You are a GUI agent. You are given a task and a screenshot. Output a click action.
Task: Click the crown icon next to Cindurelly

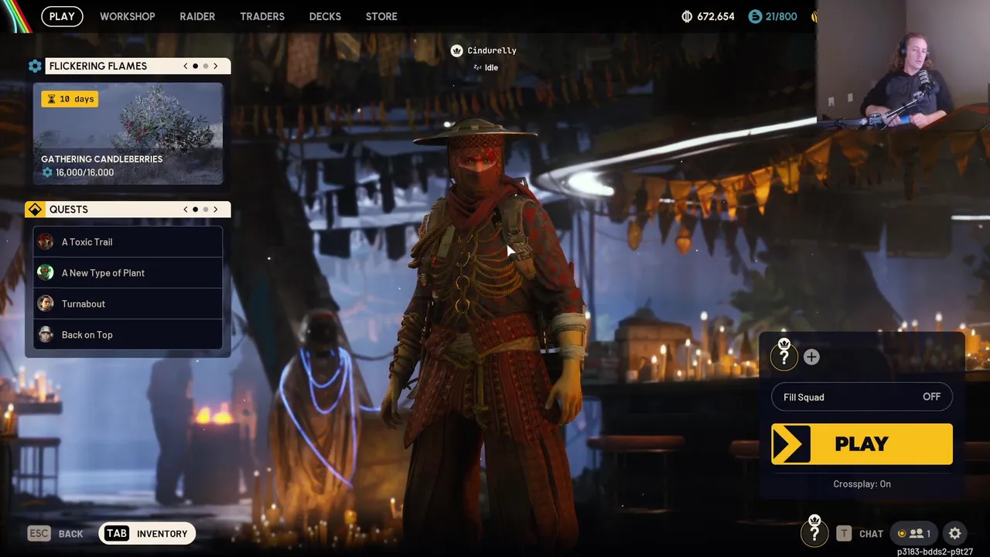pos(456,50)
